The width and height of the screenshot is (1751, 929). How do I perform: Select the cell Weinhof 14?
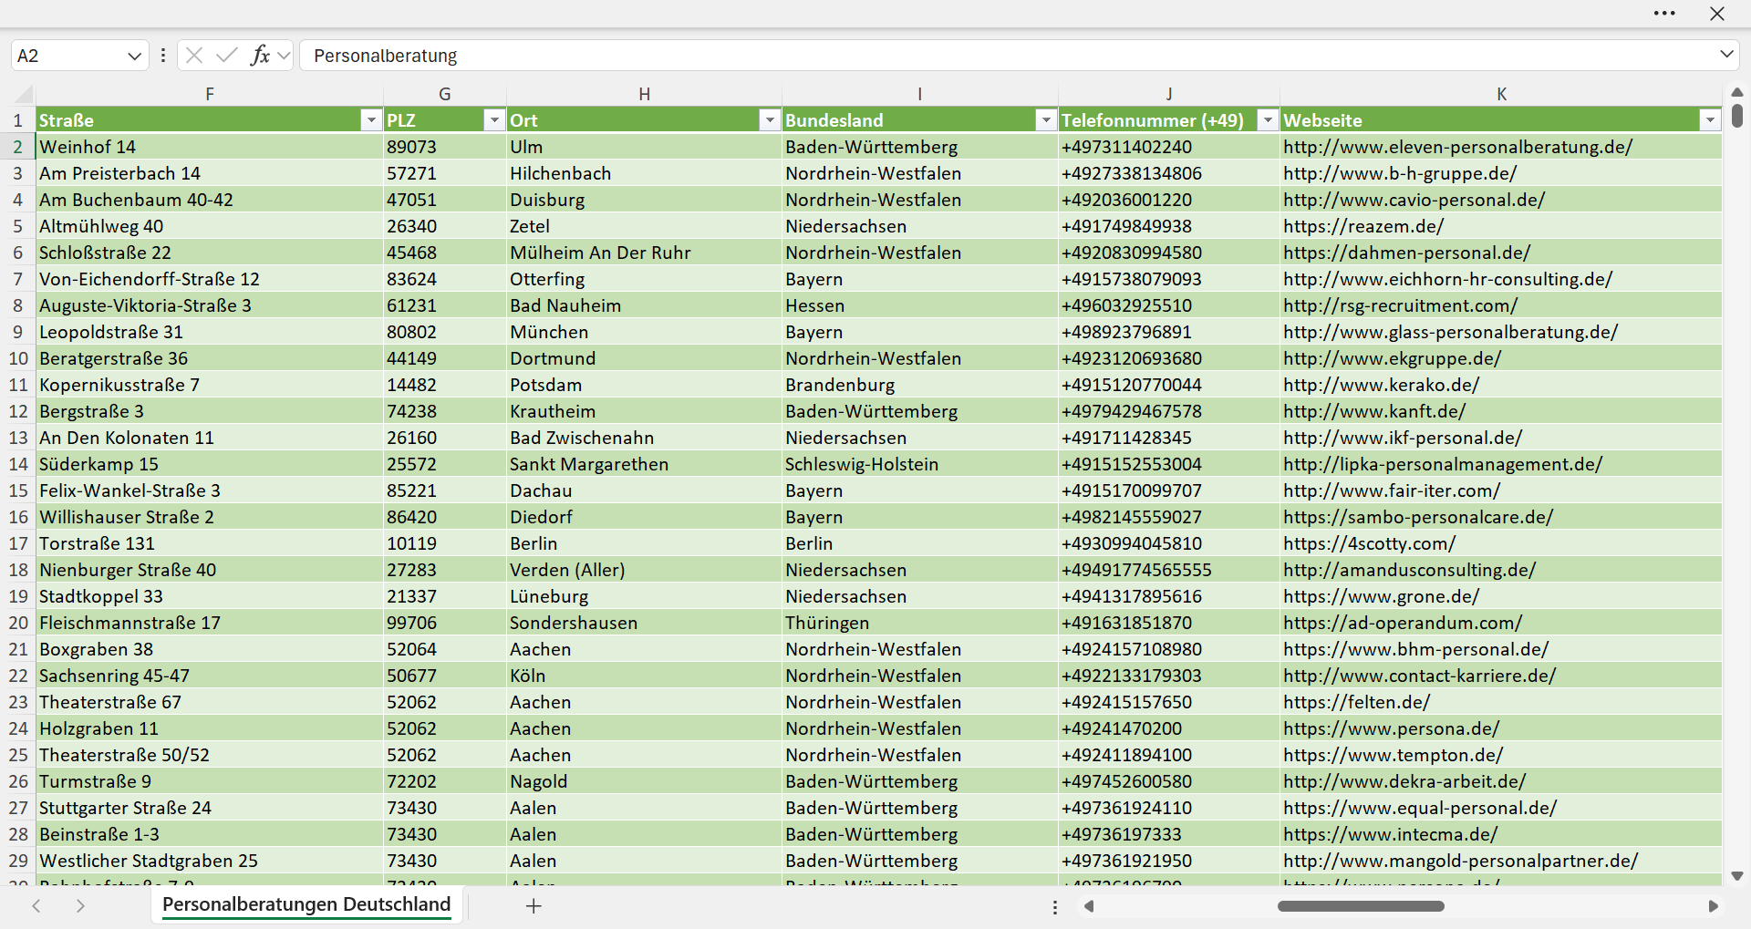click(210, 147)
